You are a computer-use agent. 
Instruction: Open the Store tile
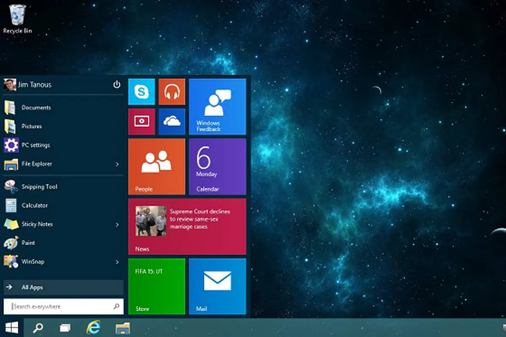(157, 286)
